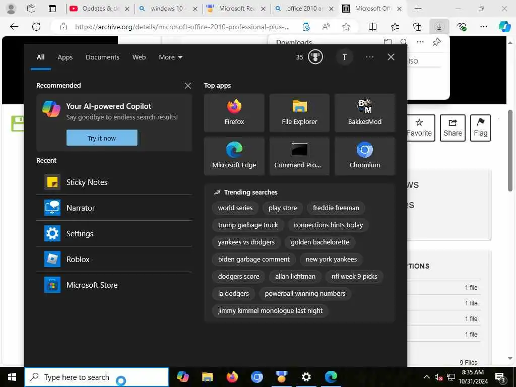Add page to favorites star icon
Screen dimensions: 516x387
coord(346,27)
